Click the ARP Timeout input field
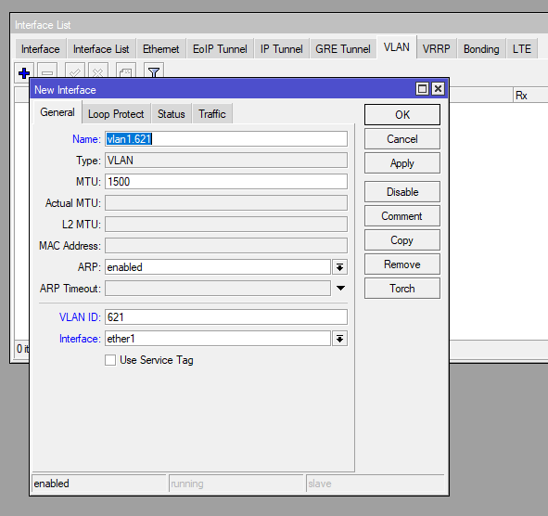The height and width of the screenshot is (516, 548). [218, 289]
